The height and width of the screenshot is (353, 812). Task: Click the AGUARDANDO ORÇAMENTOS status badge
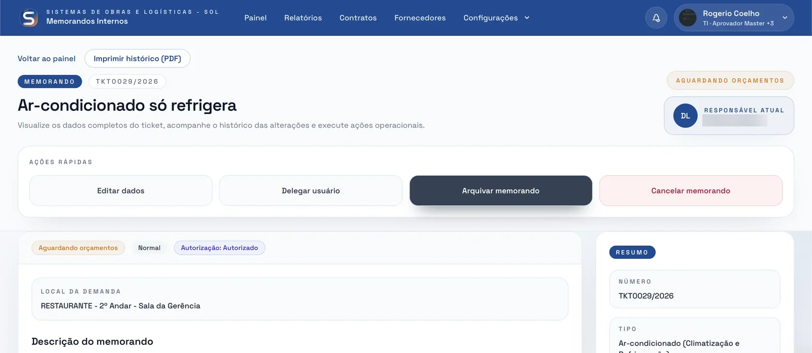730,81
